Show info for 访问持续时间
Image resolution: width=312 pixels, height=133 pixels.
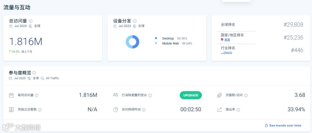tap(144, 110)
